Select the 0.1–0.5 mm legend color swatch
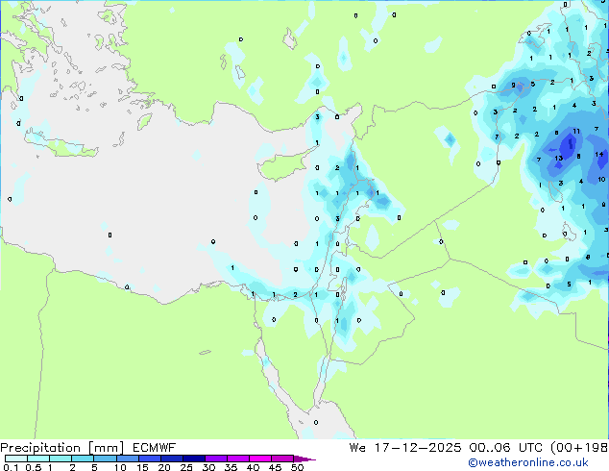 point(16,459)
